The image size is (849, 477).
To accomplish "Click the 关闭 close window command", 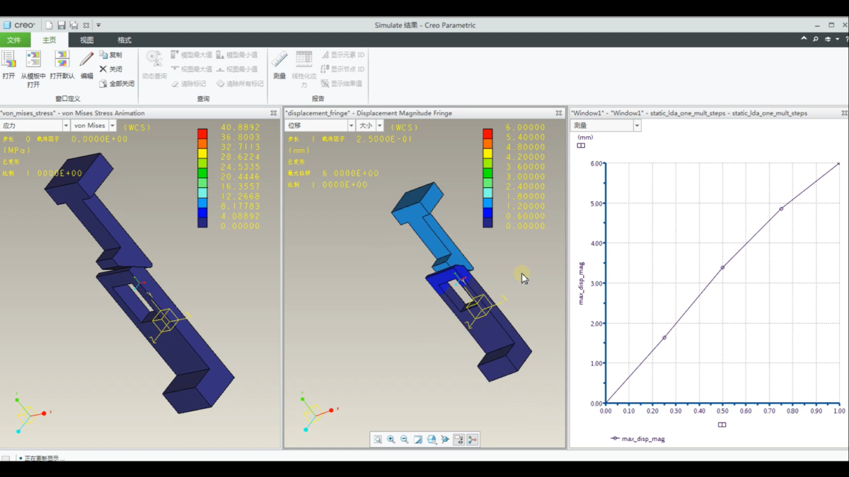I will [110, 69].
